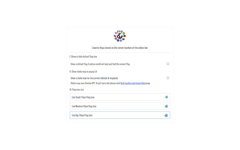Click the blue EU flag in the logo

118,40
